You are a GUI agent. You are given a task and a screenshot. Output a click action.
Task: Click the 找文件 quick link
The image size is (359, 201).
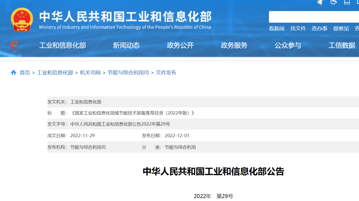pyautogui.click(x=298, y=29)
